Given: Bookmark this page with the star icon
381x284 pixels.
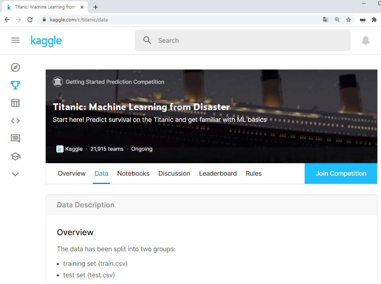Looking at the screenshot, I should [x=349, y=20].
